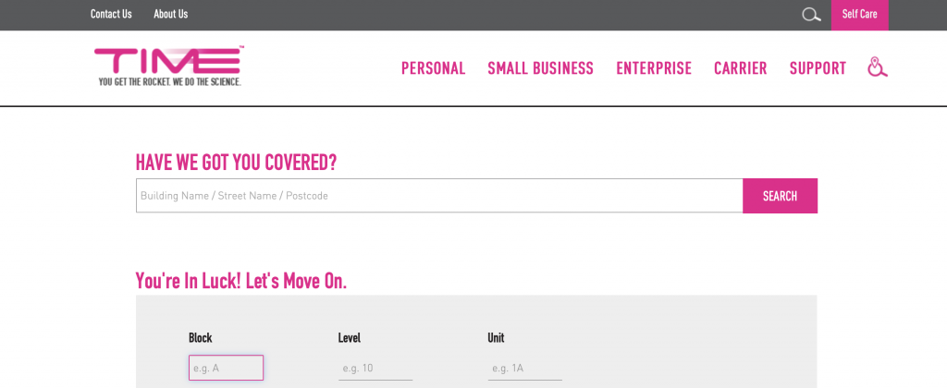This screenshot has height=388, width=947.
Task: Focus the Building Name / Street Name / Postcode field
Action: pos(439,196)
